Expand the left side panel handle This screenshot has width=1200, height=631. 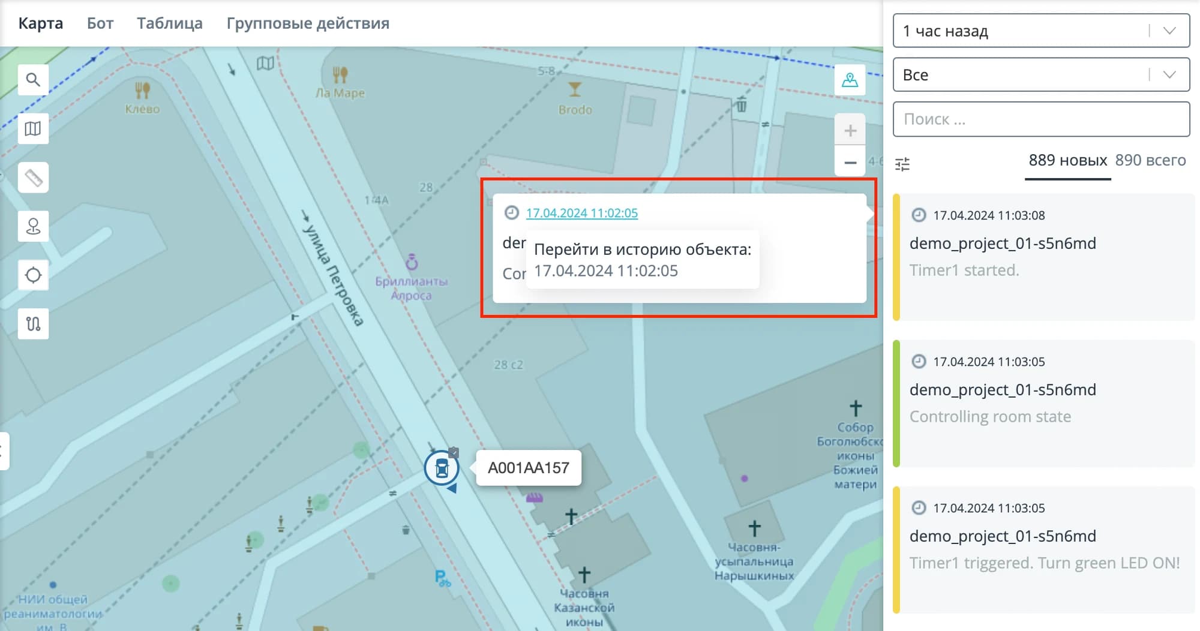[3, 451]
